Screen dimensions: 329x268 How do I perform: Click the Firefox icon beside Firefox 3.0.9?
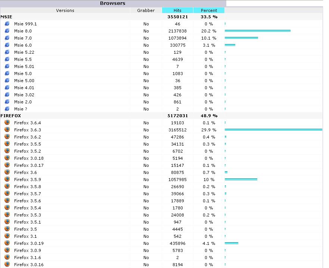click(7, 250)
